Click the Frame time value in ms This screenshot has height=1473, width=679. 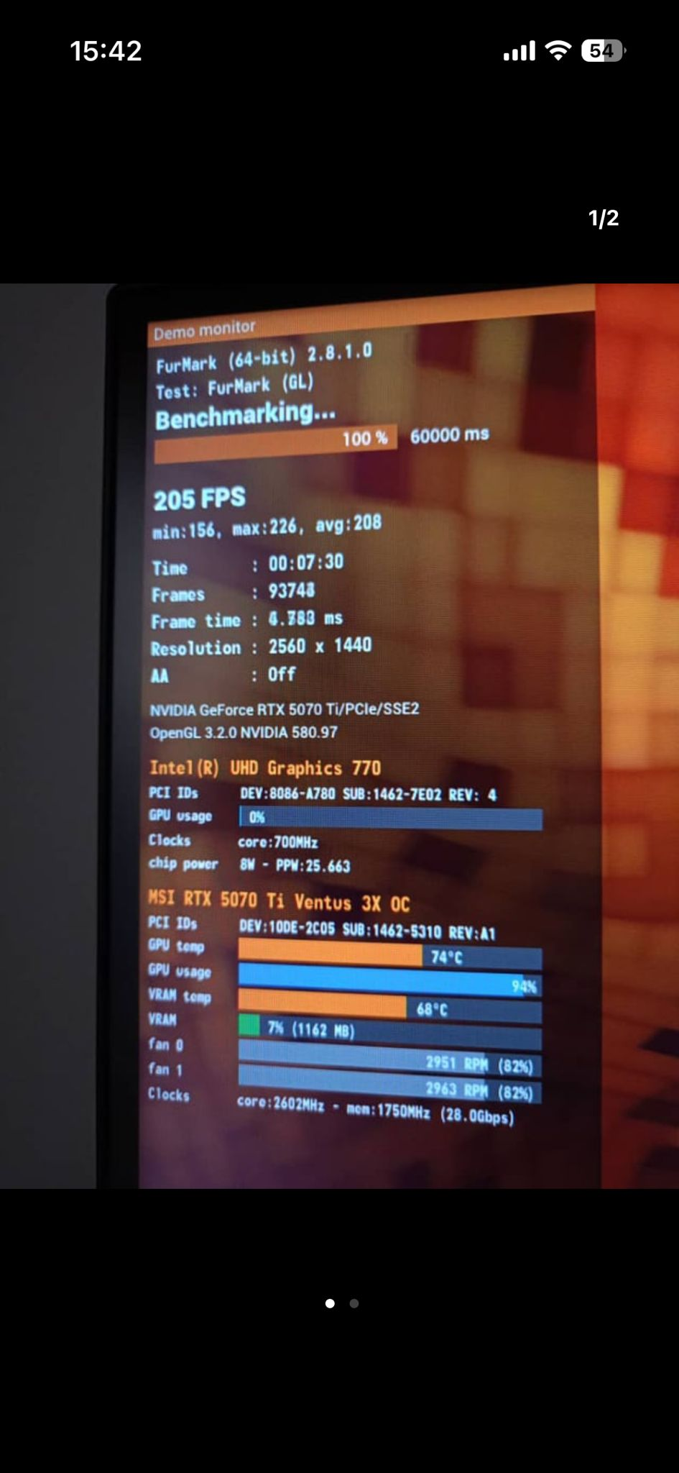pos(305,619)
